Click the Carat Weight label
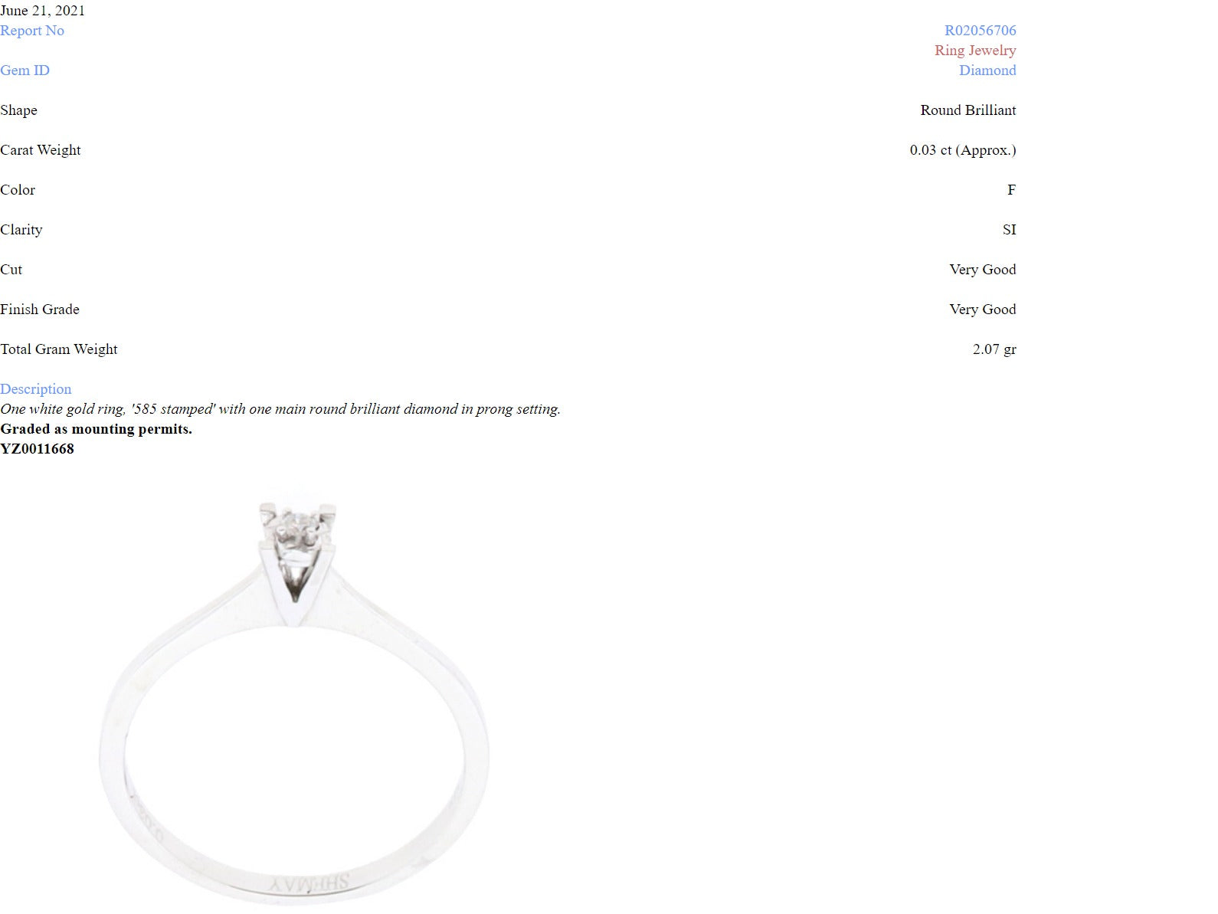Viewport: 1218px width, 914px height. [x=40, y=150]
